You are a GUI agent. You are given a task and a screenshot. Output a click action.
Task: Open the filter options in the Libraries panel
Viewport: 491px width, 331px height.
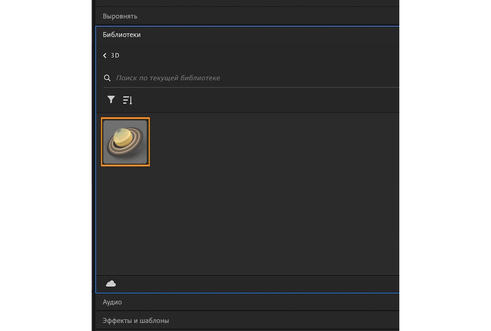pos(110,100)
